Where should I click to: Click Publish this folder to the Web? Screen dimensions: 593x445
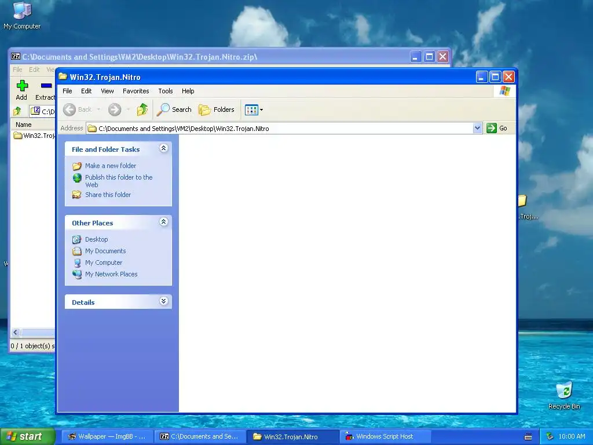(119, 181)
